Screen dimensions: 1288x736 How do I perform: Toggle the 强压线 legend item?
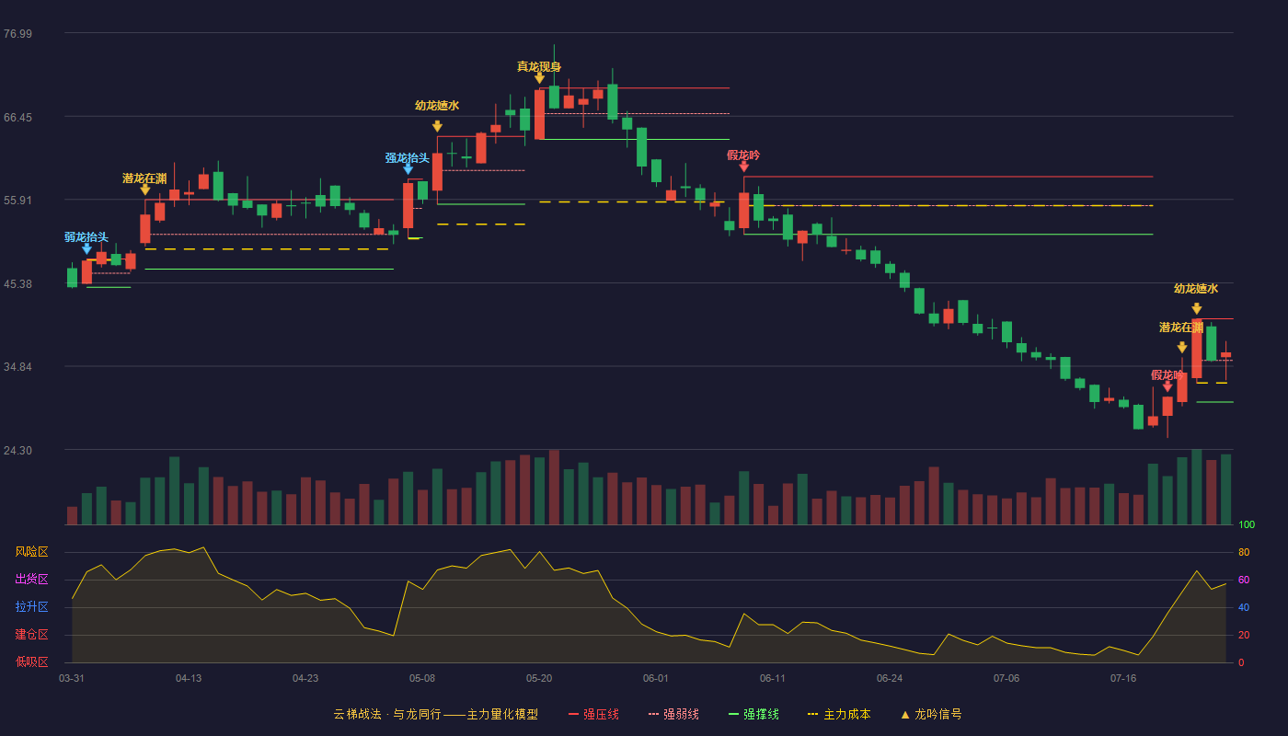593,714
